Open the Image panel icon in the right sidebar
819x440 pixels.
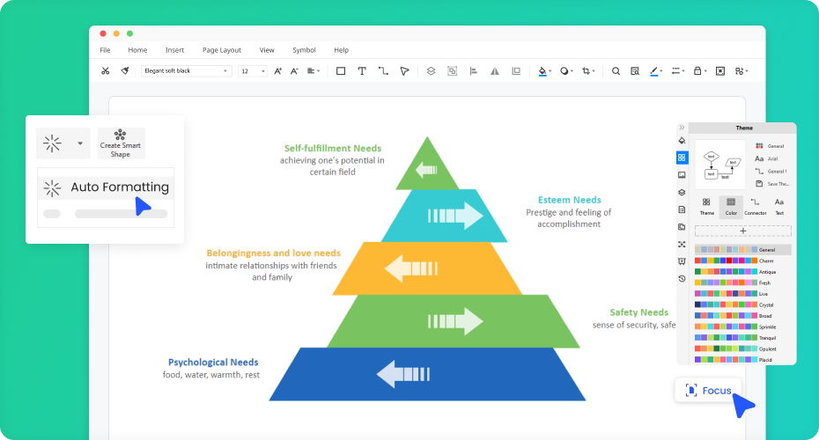tap(682, 175)
